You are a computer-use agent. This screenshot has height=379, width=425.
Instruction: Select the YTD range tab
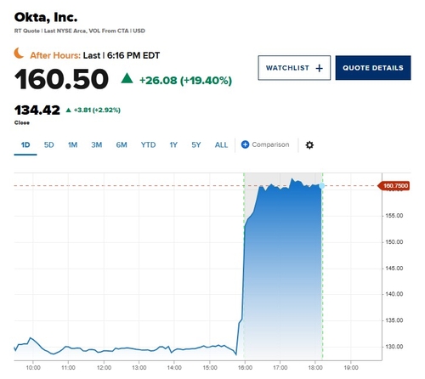click(x=148, y=145)
